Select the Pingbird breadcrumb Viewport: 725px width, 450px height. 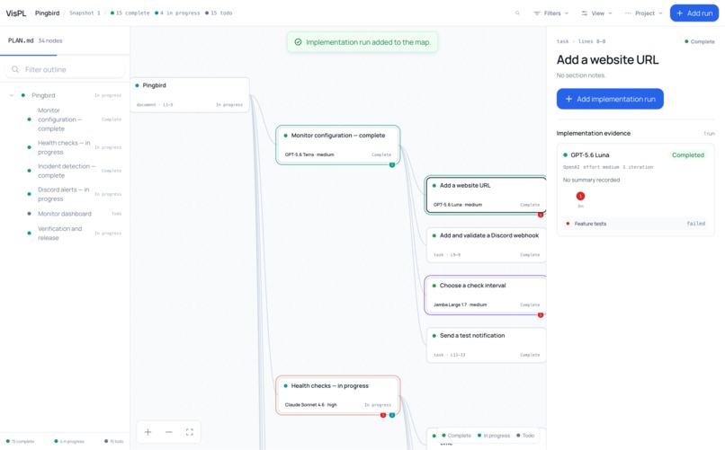[x=47, y=13]
